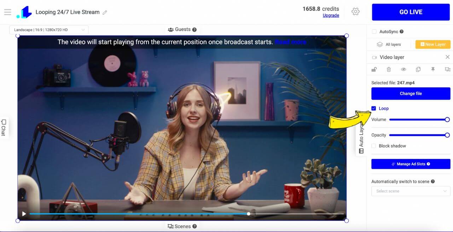This screenshot has height=232, width=453.
Task: Click the screens icon in layer toolbar
Action: [447, 69]
